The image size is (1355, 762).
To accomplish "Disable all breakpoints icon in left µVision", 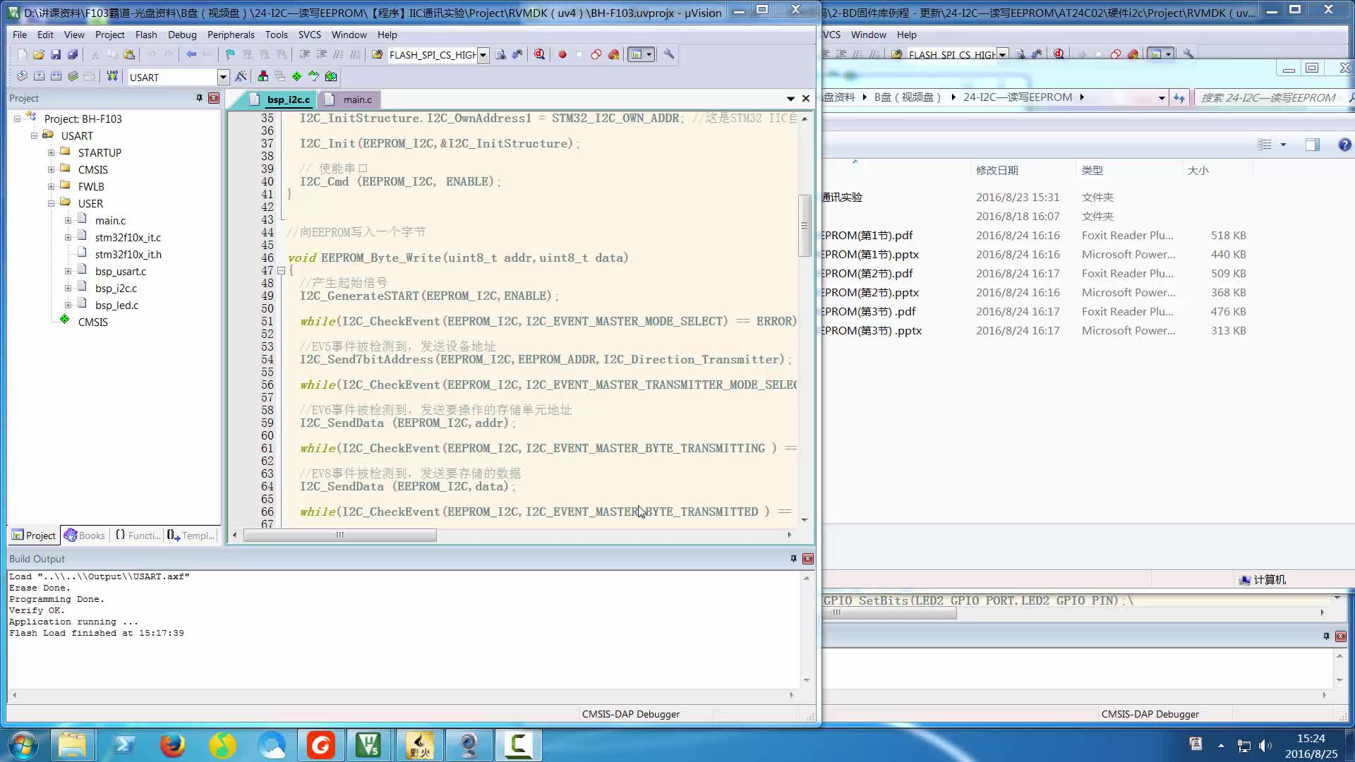I will click(596, 54).
